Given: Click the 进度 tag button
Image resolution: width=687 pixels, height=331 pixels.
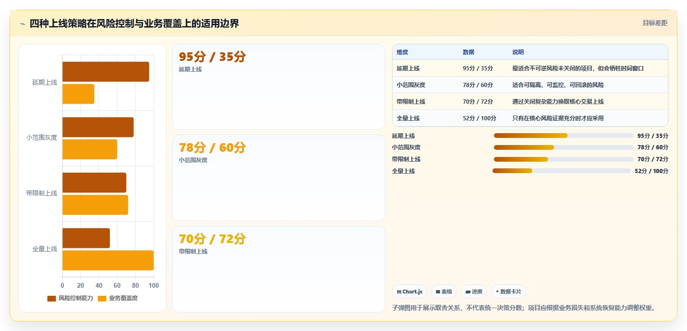Looking at the screenshot, I should pos(474,292).
